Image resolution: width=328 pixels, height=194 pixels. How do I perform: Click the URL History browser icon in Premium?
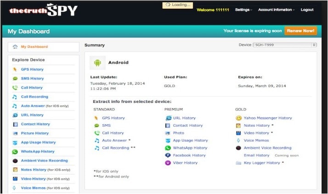[168, 118]
